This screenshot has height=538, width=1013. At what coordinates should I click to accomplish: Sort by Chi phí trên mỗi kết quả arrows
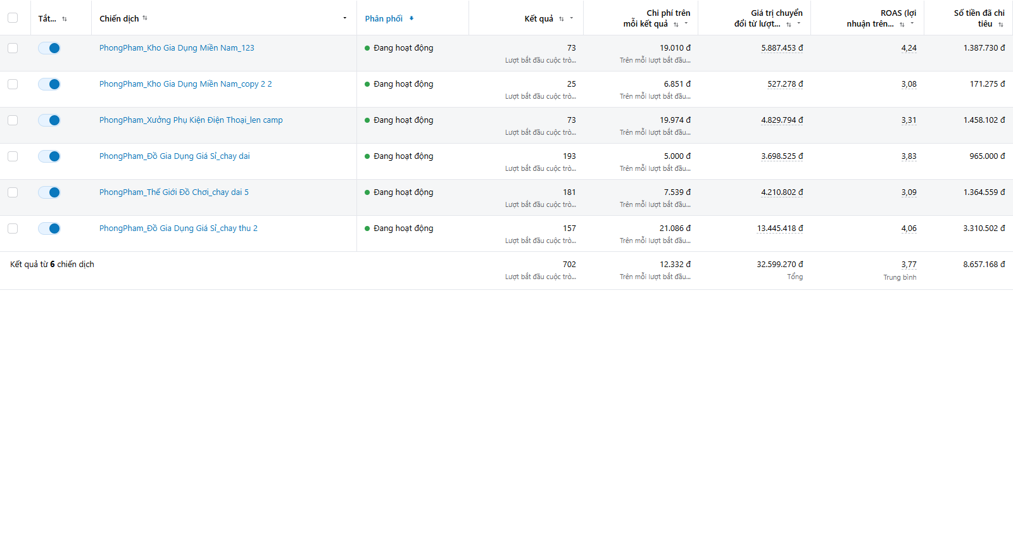coord(676,24)
